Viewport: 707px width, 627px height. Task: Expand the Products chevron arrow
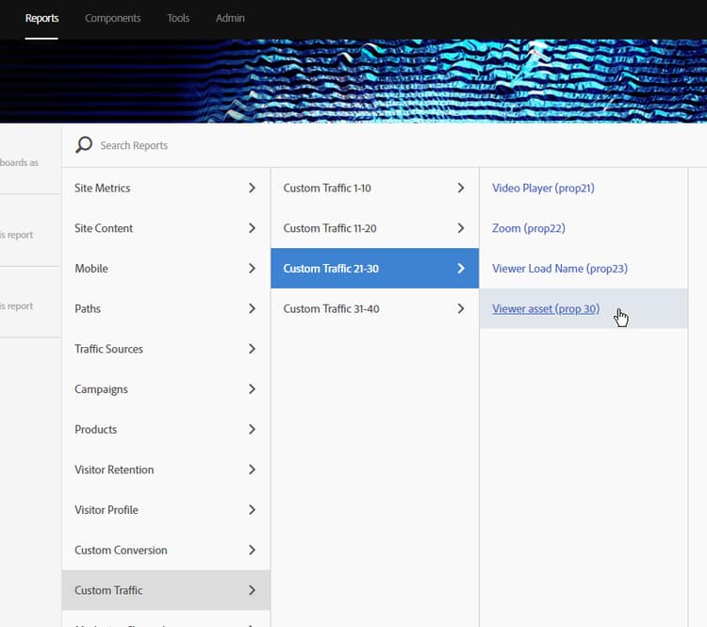click(x=252, y=429)
